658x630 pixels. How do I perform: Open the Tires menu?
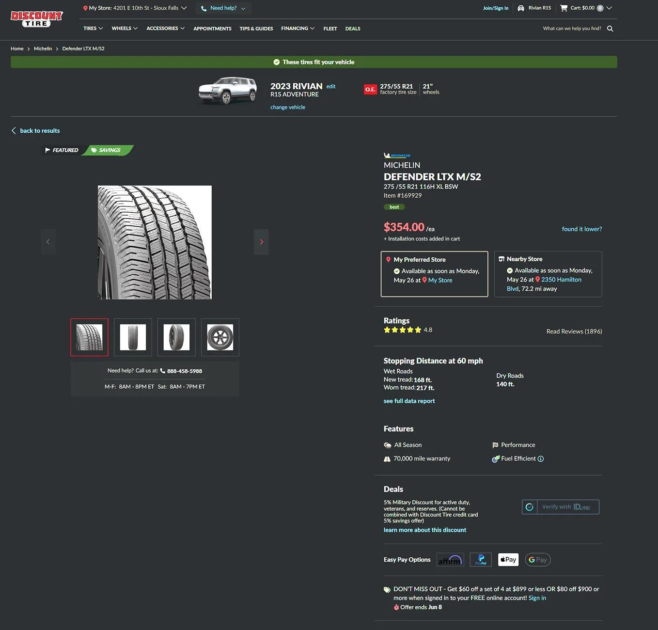[93, 29]
